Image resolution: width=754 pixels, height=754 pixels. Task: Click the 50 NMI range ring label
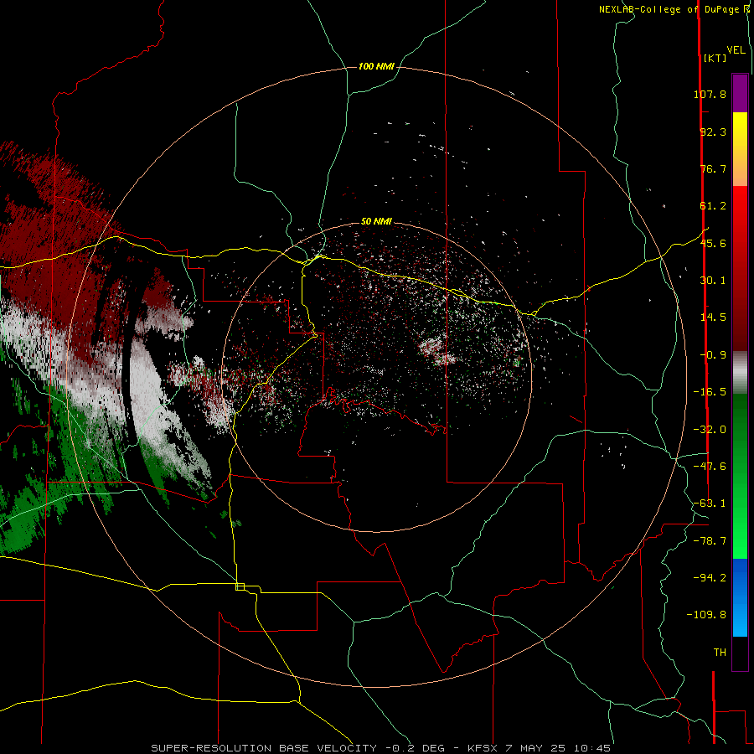click(376, 221)
